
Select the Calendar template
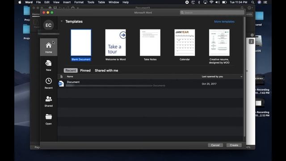click(x=185, y=45)
